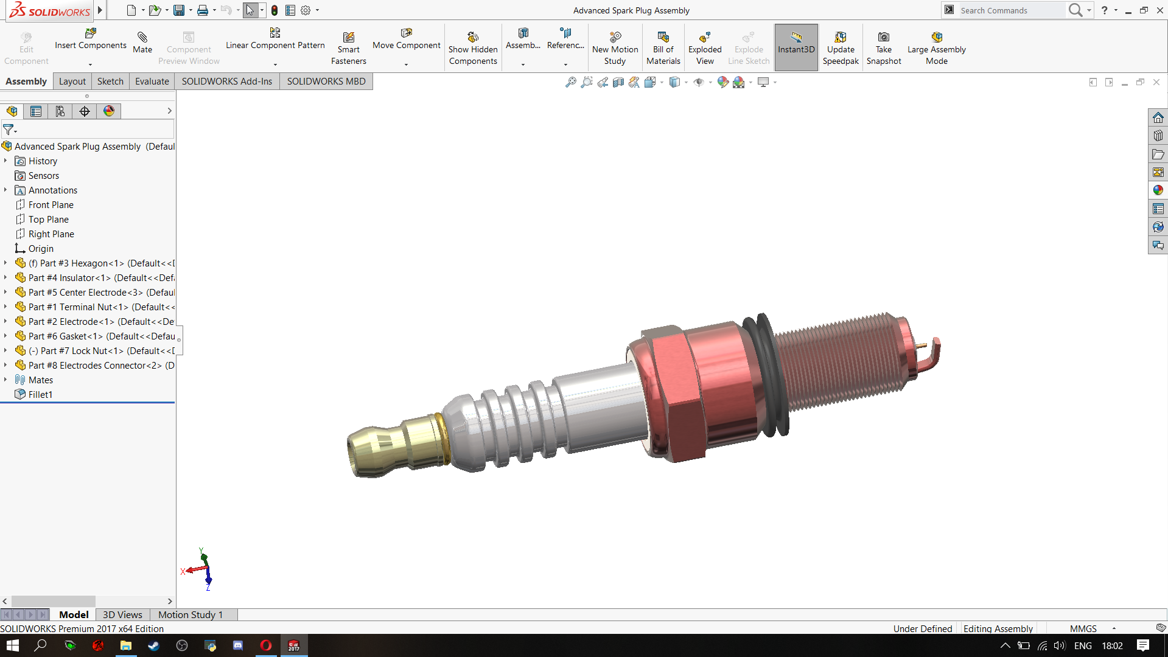The image size is (1168, 657).
Task: Switch to Sketch tab
Action: (110, 82)
